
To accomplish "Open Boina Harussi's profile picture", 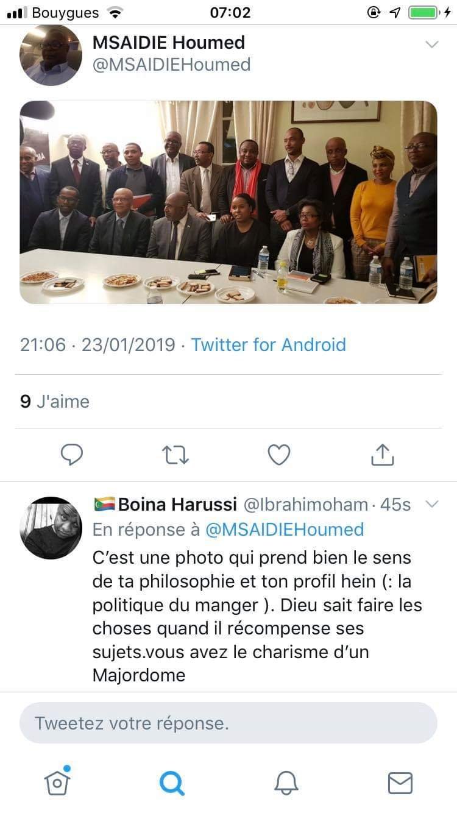I will pyautogui.click(x=51, y=528).
